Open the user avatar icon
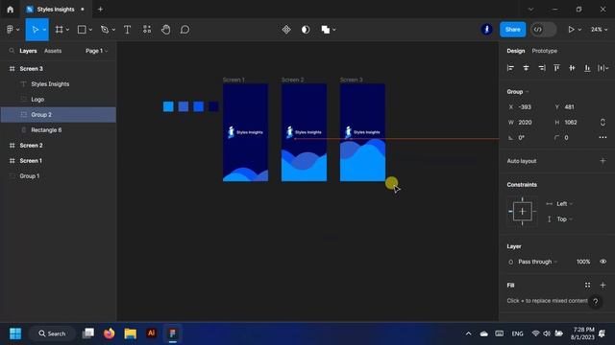This screenshot has width=615, height=345. (x=487, y=30)
